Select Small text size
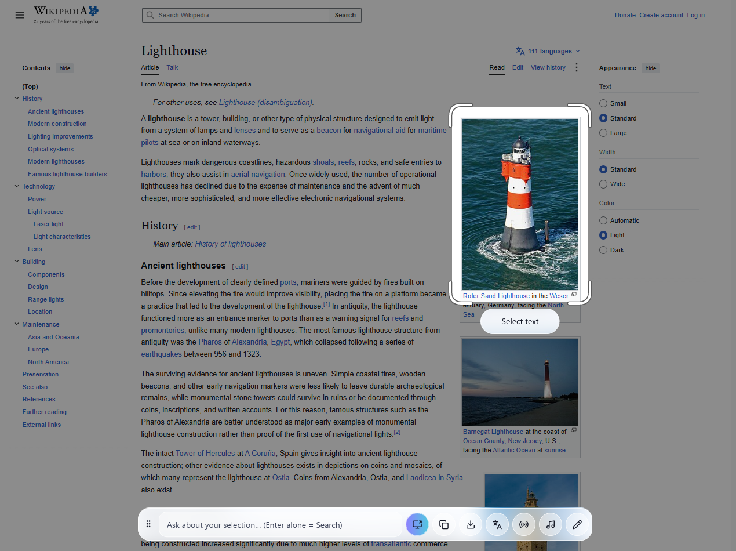This screenshot has height=551, width=736. pos(603,103)
